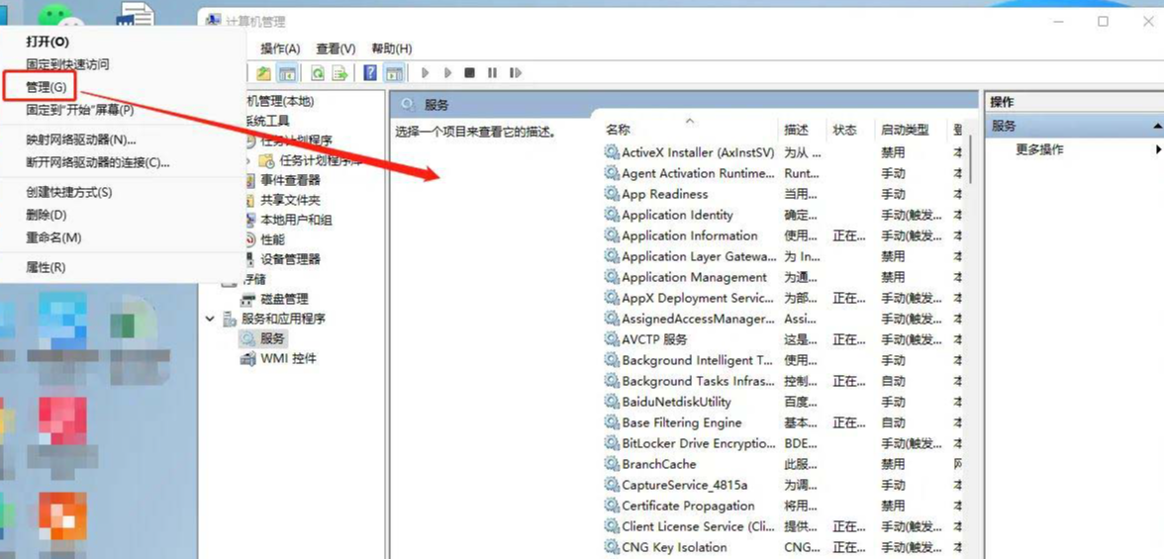
Task: Select the Application Management service name
Action: tap(694, 277)
